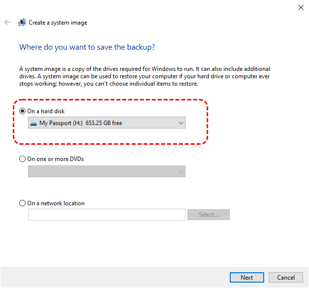Open the My Passport (H:) drive dropdown
Viewport: 309px width, 288px height.
click(x=106, y=123)
